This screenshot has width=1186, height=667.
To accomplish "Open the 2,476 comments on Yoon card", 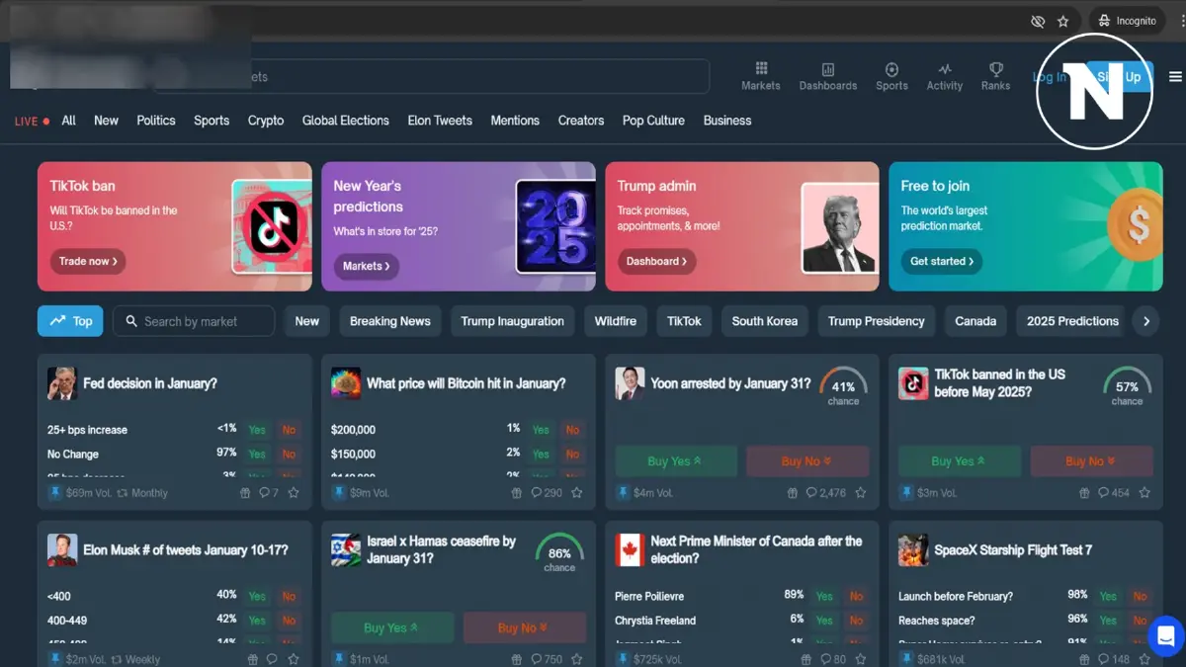I will point(826,492).
